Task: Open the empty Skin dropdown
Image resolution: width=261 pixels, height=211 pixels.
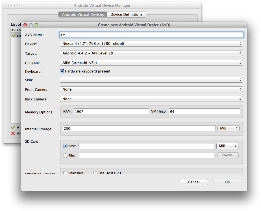Action: pyautogui.click(x=151, y=80)
